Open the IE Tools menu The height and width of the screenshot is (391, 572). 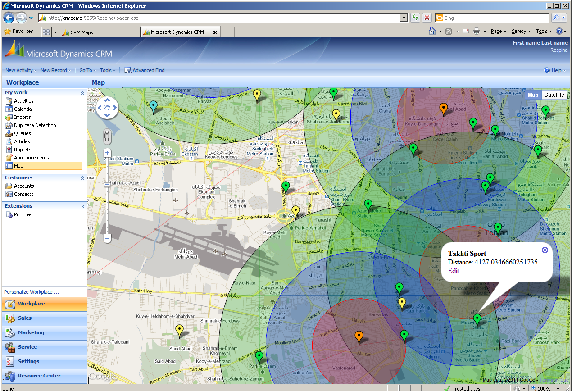(x=544, y=32)
